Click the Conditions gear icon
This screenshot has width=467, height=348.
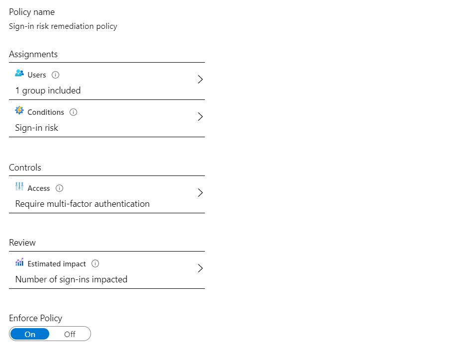(x=19, y=111)
